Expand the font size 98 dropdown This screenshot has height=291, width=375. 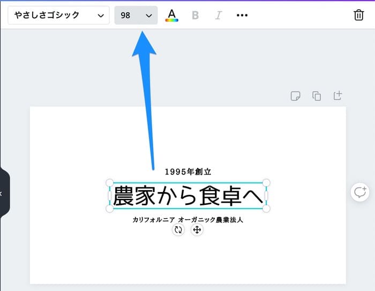(x=136, y=16)
